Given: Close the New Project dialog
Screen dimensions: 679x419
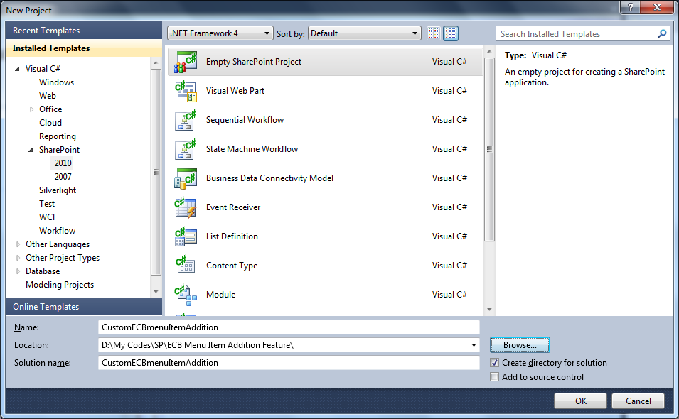Looking at the screenshot, I should click(x=656, y=7).
